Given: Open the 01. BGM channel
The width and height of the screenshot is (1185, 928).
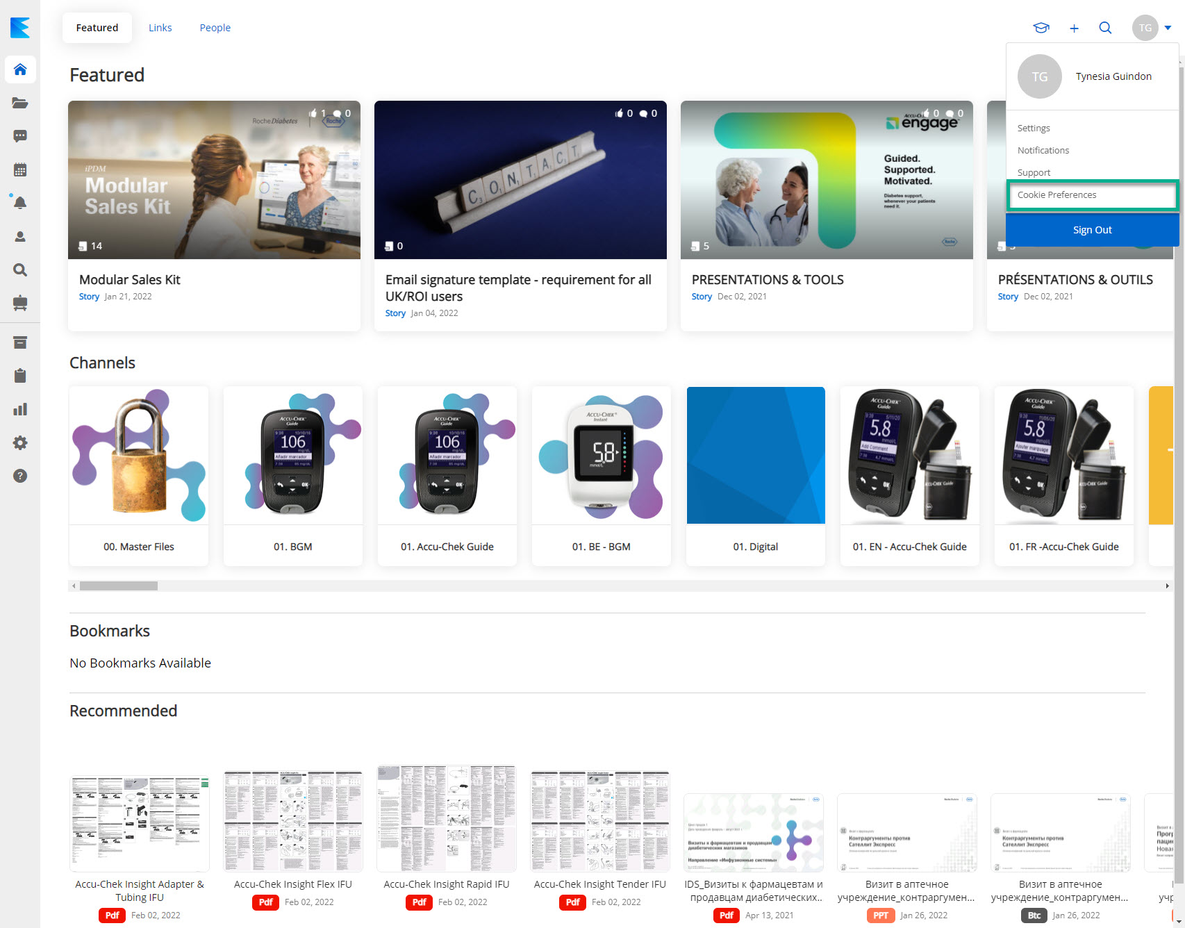Looking at the screenshot, I should point(293,477).
